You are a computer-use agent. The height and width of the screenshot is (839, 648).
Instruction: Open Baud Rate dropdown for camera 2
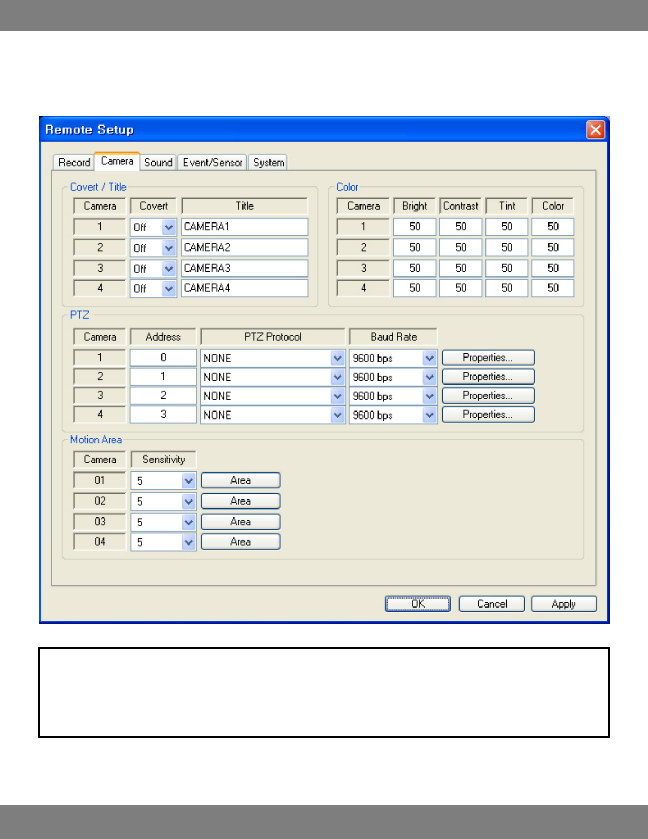tap(429, 377)
